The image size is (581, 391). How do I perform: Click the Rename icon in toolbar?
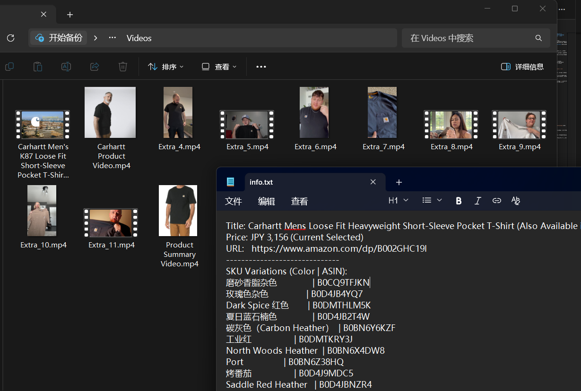coord(66,67)
